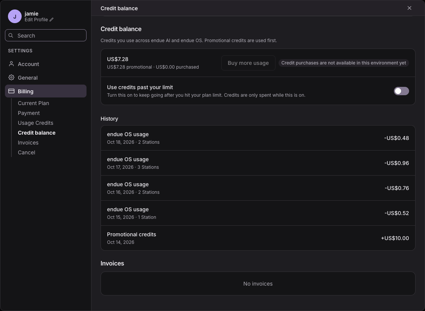Click the search magnifier icon

click(x=11, y=36)
